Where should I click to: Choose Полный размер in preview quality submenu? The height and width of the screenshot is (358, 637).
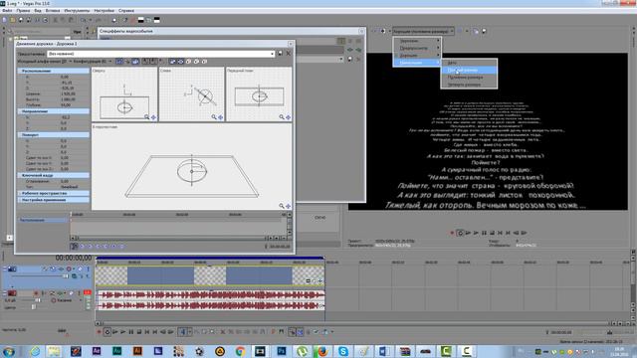[x=469, y=71]
